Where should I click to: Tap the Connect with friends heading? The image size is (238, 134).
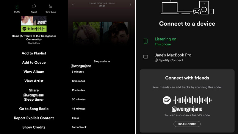187,78
